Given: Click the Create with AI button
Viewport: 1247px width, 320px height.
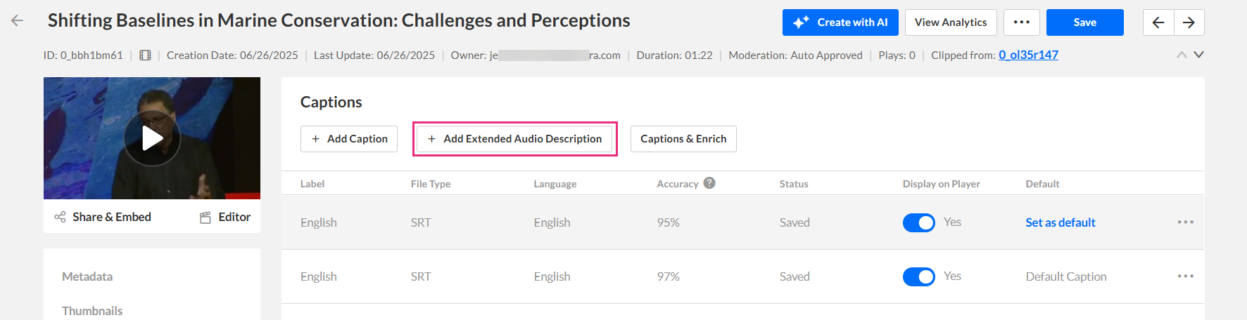Looking at the screenshot, I should (x=840, y=22).
